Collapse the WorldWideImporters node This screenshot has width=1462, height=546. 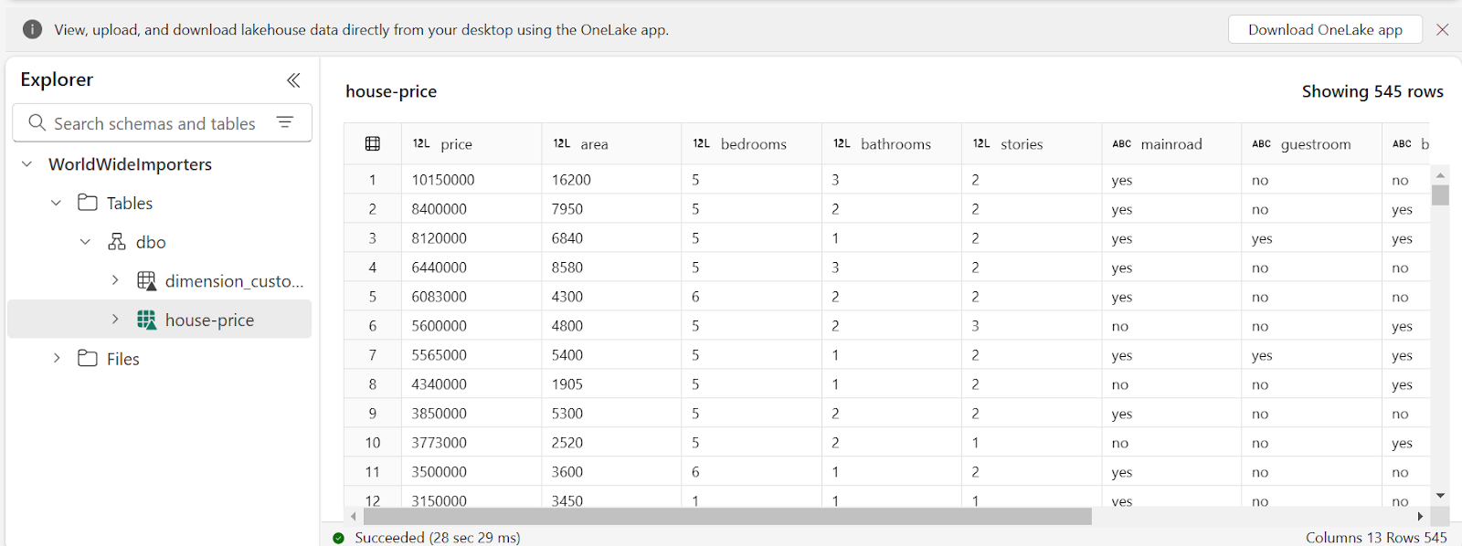pyautogui.click(x=27, y=164)
